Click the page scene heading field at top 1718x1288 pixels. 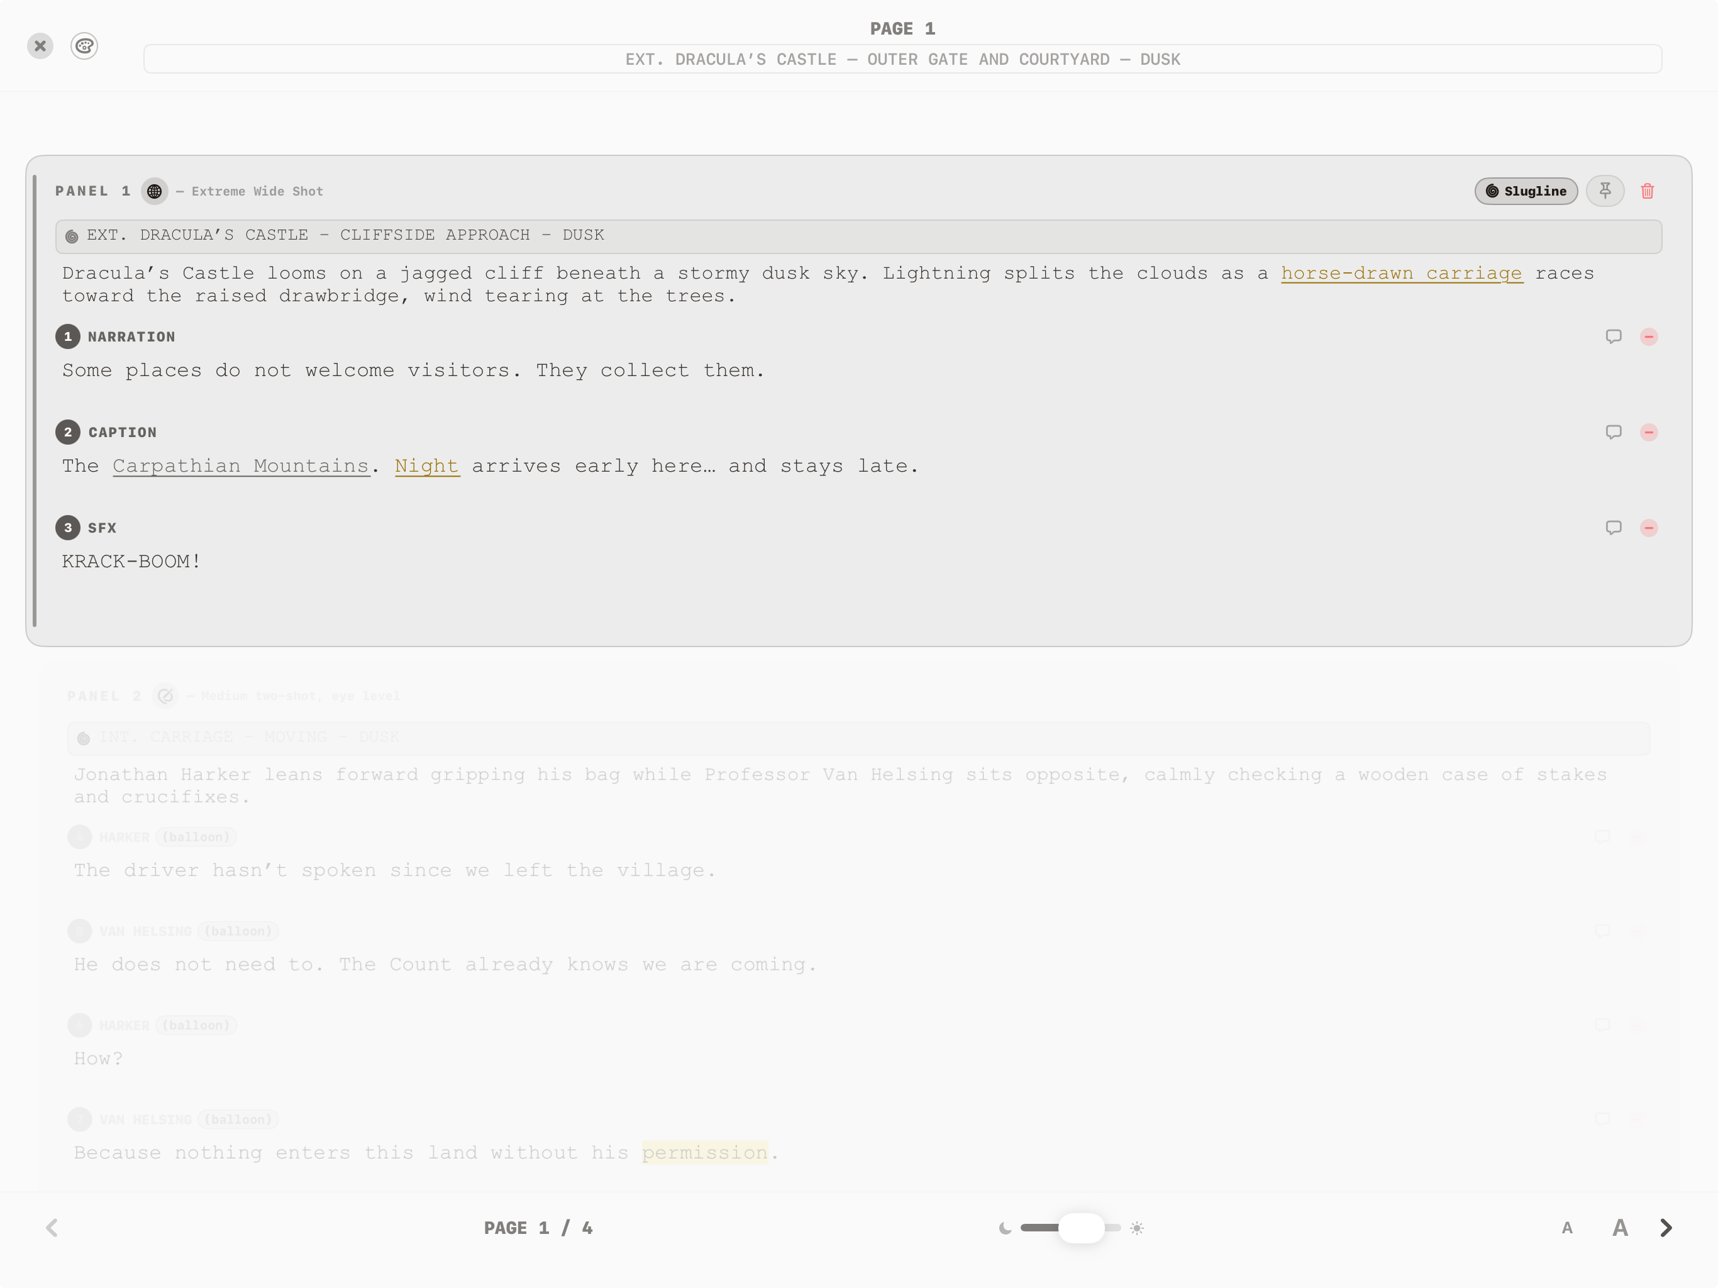pyautogui.click(x=902, y=59)
